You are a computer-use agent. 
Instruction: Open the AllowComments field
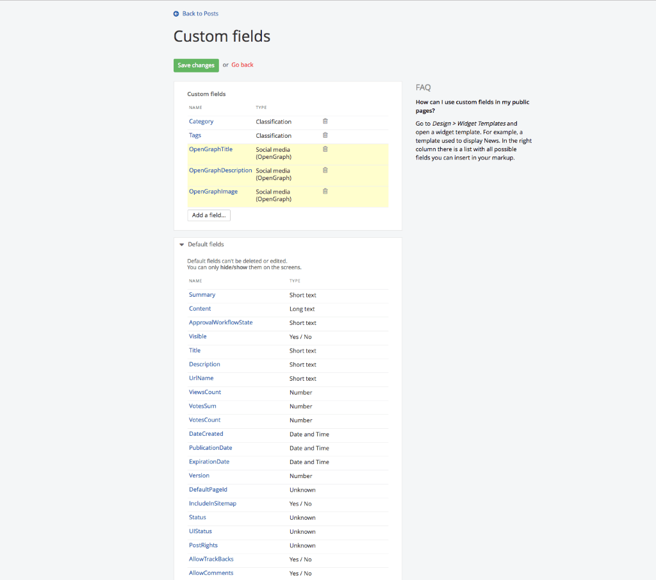(x=211, y=573)
